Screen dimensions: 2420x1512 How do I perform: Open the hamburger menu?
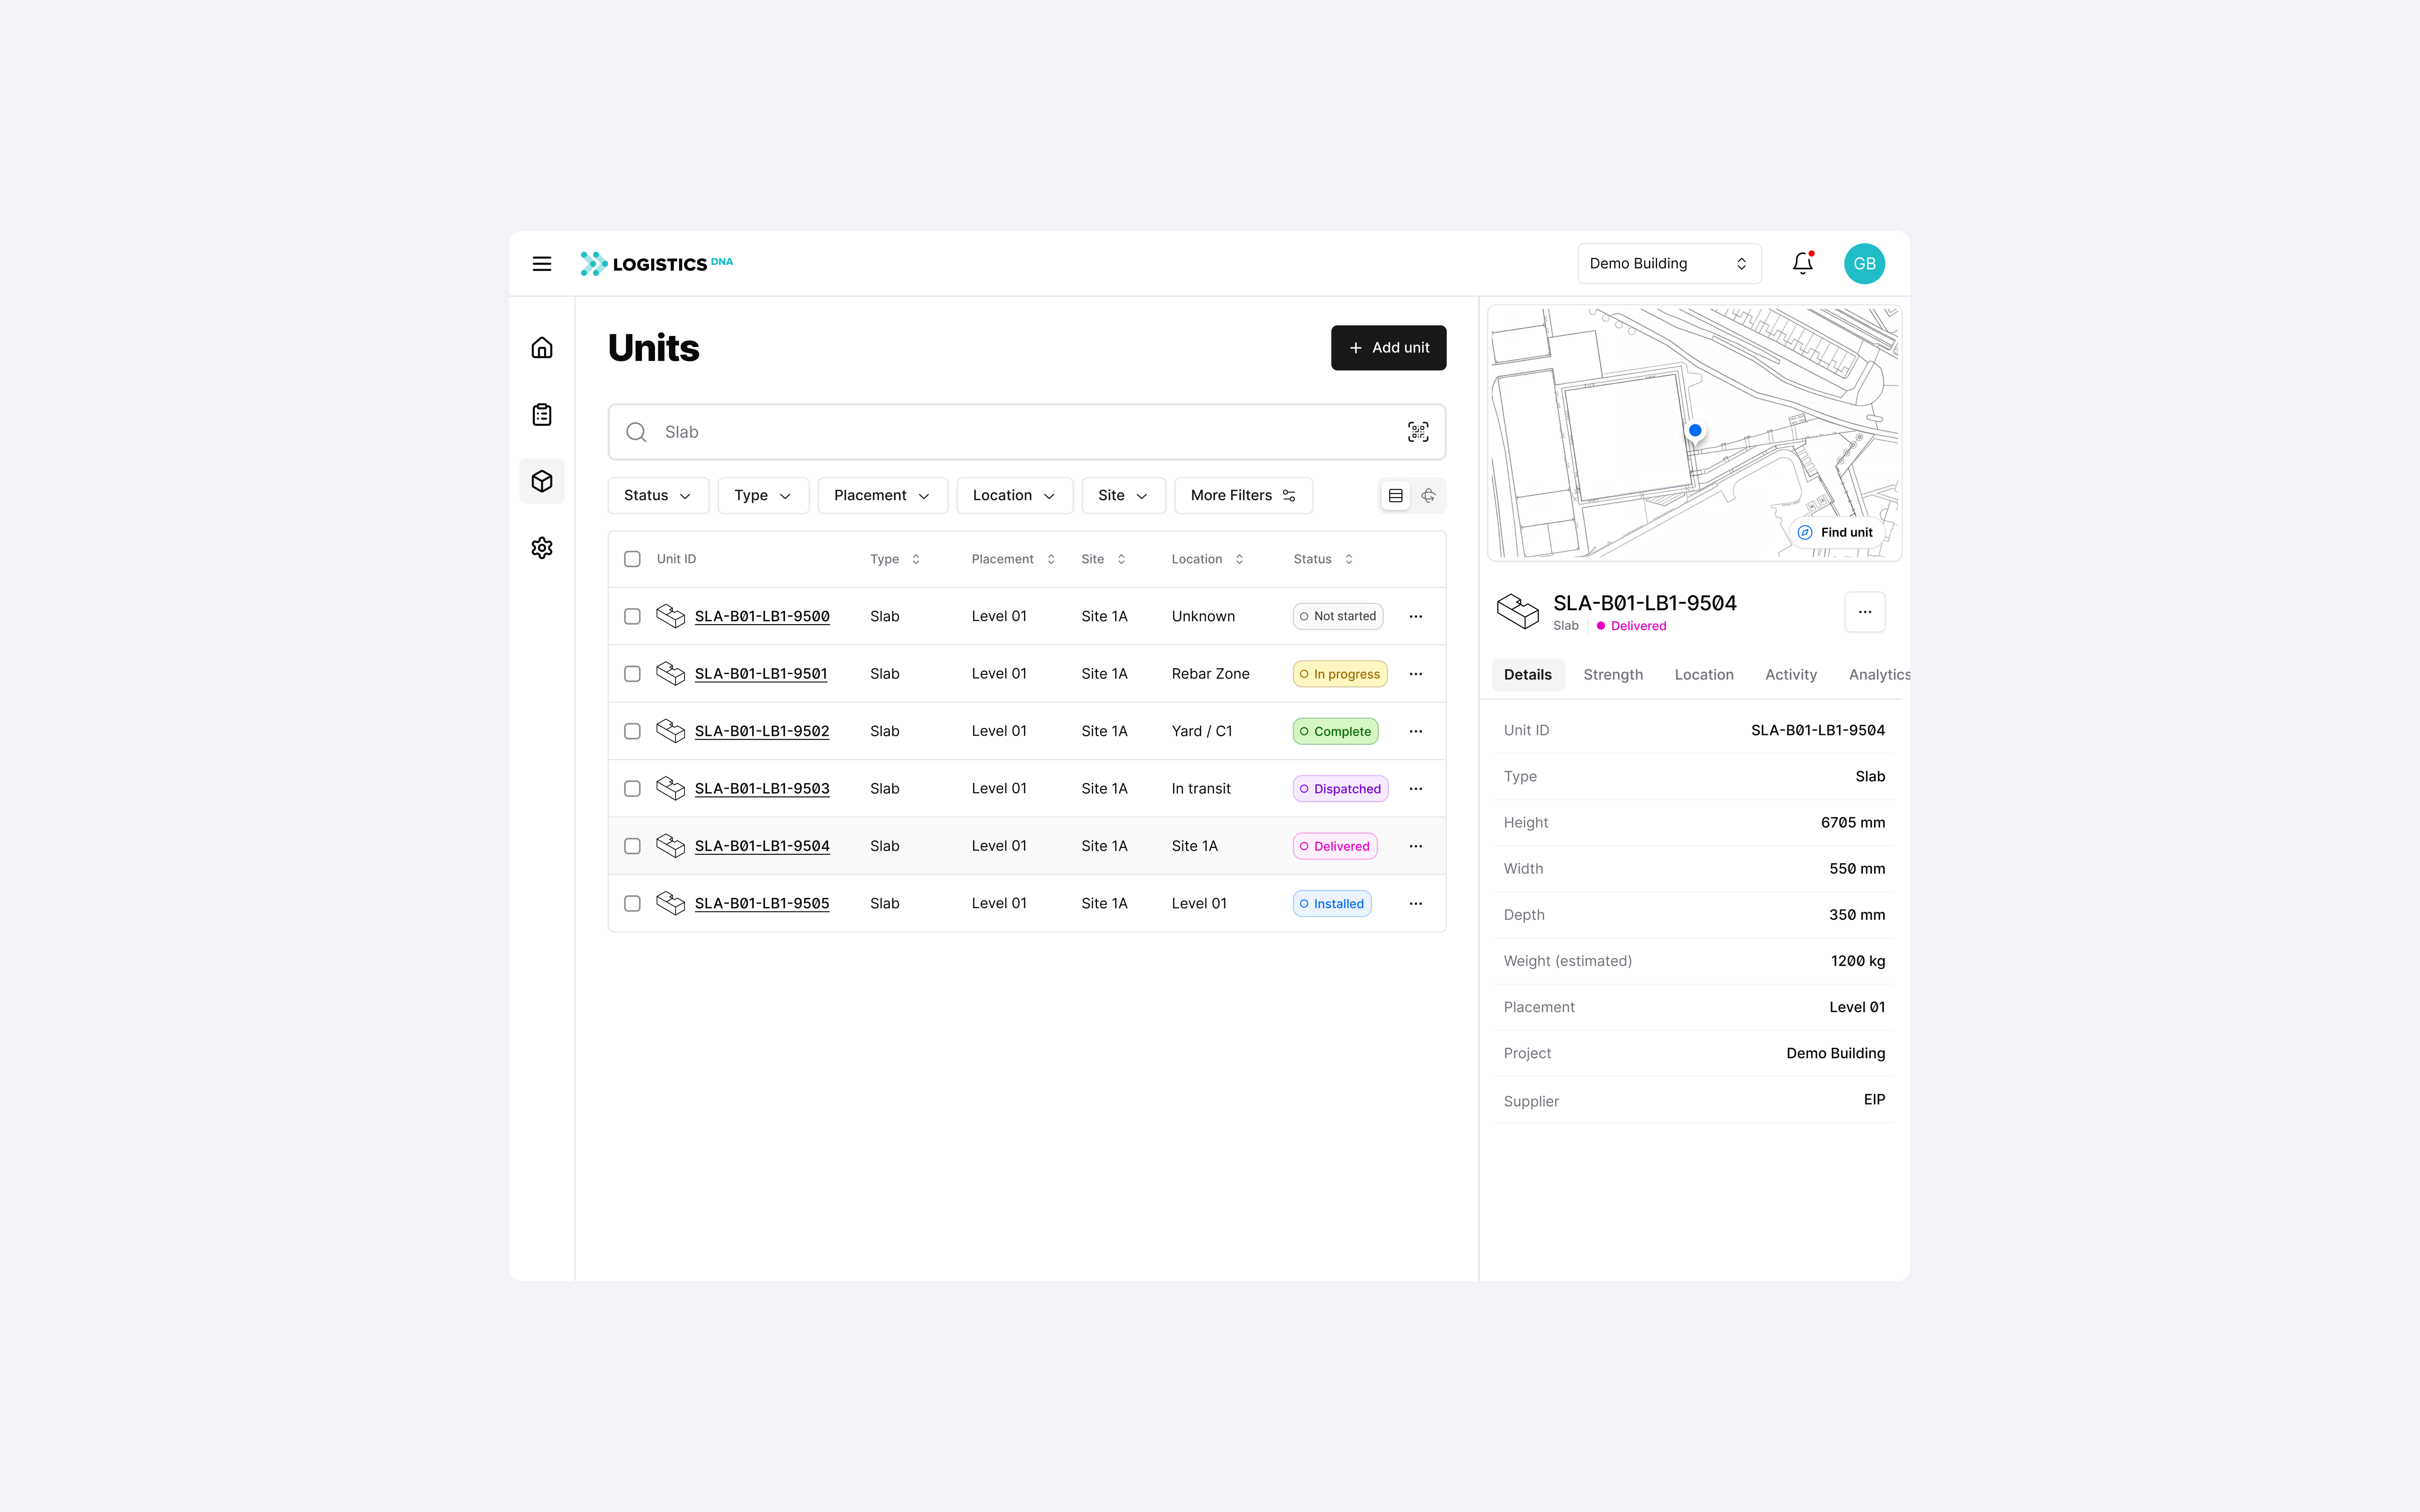coord(541,264)
